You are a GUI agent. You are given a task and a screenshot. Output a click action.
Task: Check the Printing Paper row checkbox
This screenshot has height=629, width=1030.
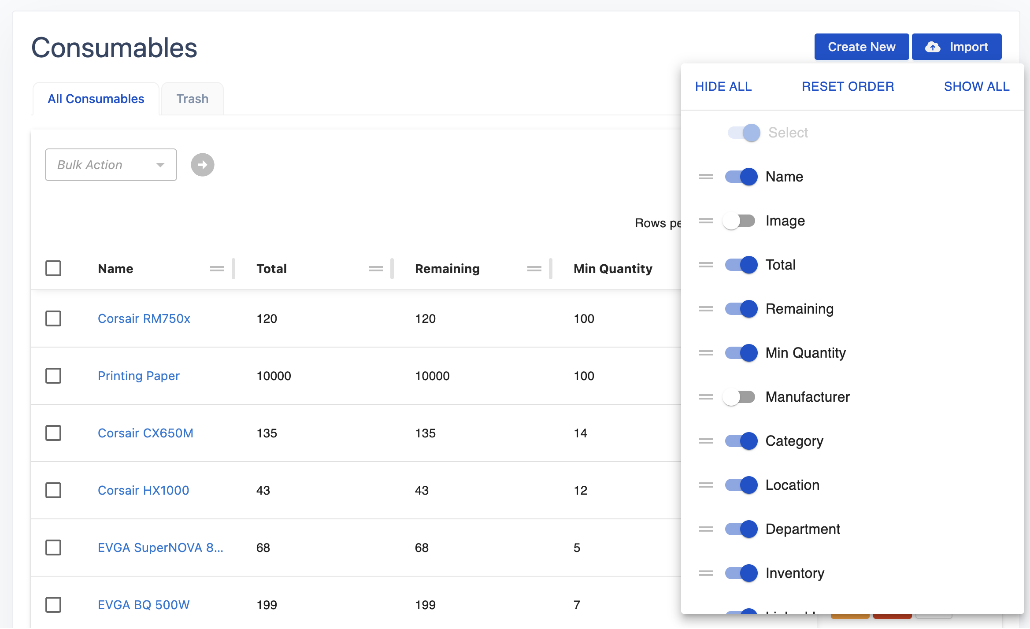(x=53, y=376)
